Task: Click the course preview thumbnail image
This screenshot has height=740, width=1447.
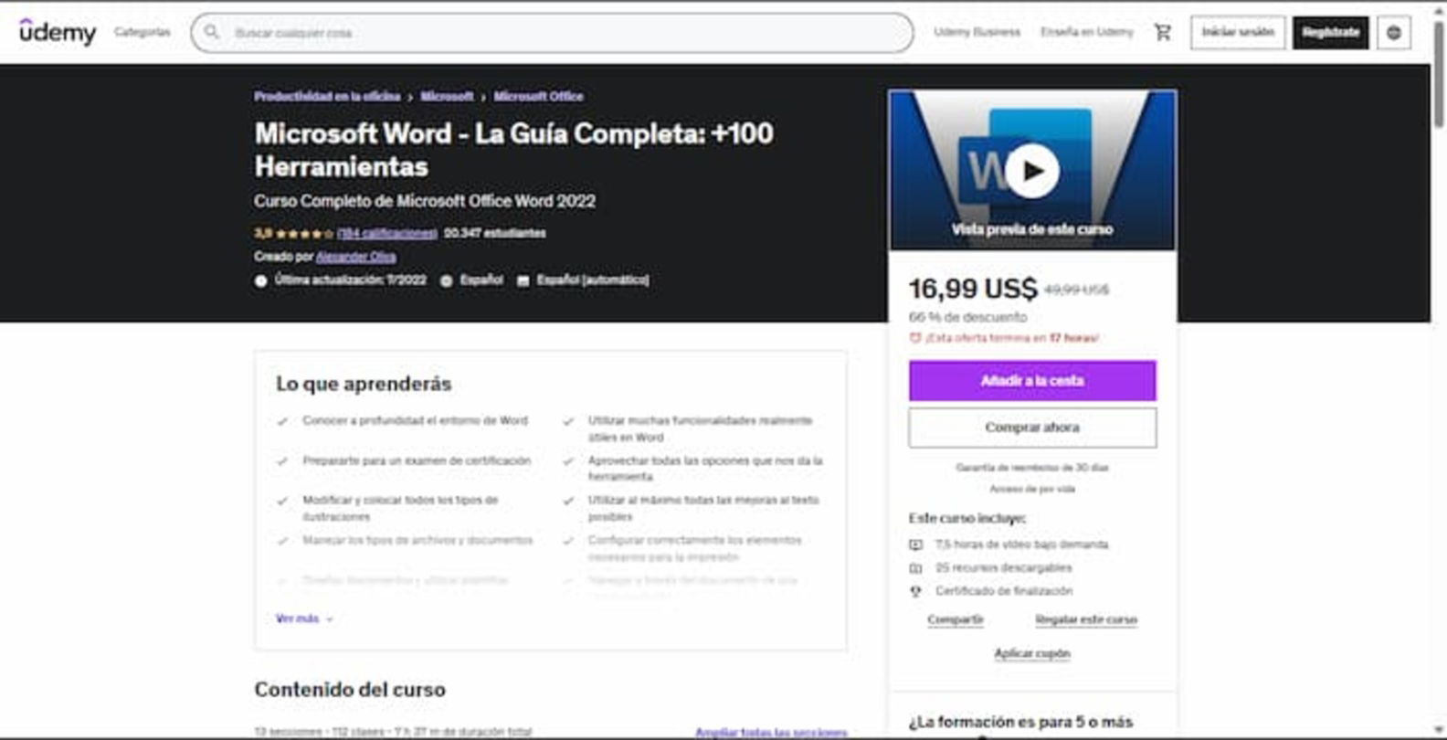Action: 1032,171
